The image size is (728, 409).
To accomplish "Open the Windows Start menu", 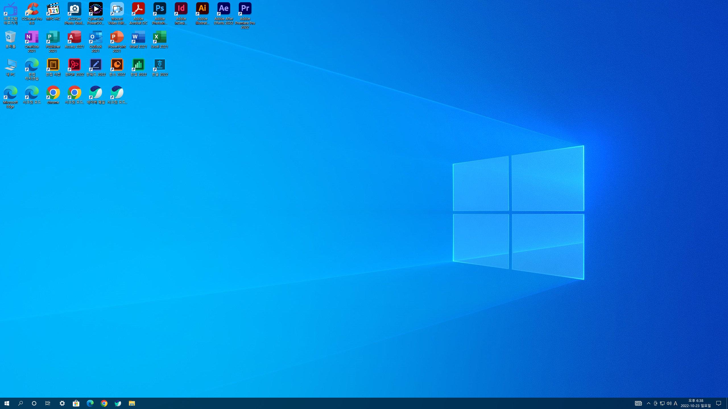I will pos(7,403).
